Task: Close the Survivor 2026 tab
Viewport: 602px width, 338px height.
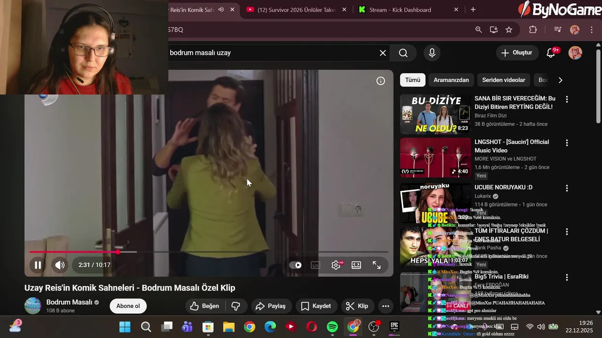Action: pos(344,9)
